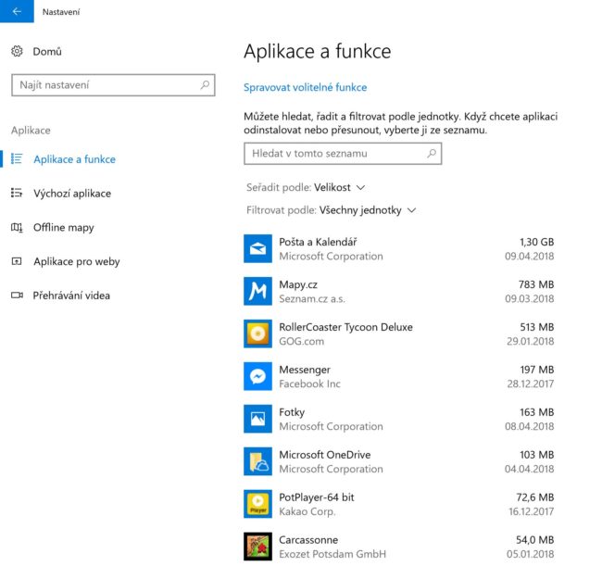Select the Fotky app name
This screenshot has width=602, height=566.
[x=292, y=412]
